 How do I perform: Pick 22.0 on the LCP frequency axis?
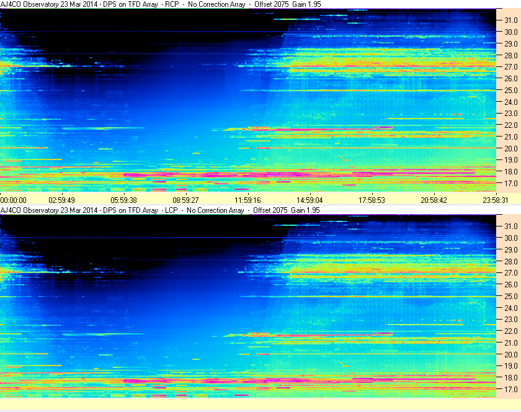point(511,331)
